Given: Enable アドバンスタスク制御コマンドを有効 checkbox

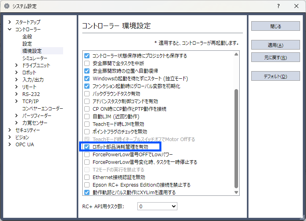Looking at the screenshot, I should pos(87,102).
